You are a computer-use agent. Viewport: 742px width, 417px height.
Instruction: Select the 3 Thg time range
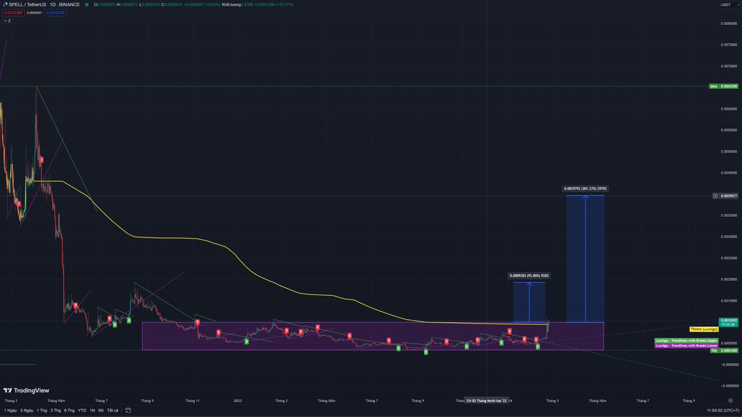56,410
